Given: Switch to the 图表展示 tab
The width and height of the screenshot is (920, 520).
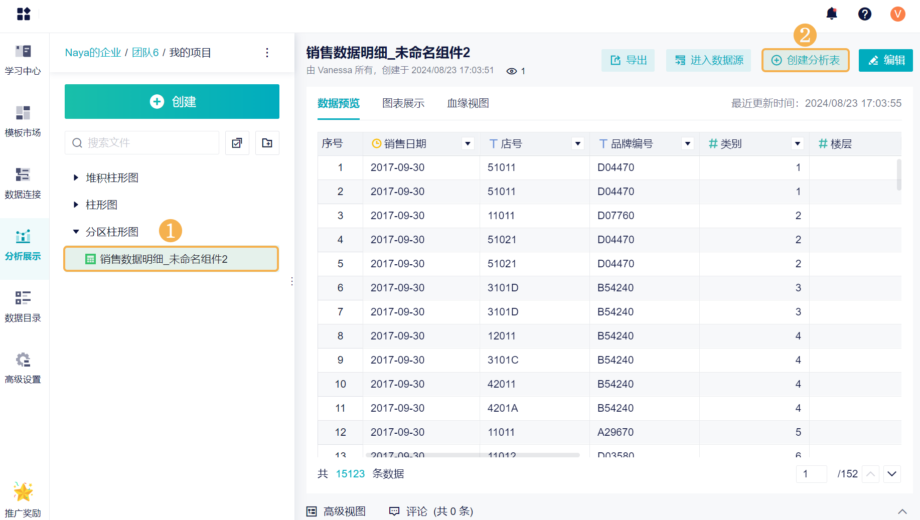Looking at the screenshot, I should 403,103.
